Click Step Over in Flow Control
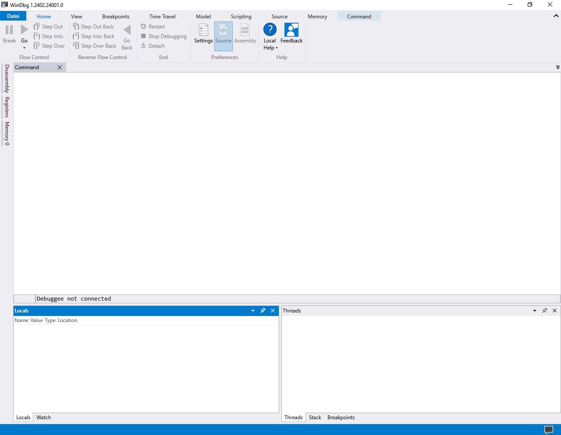This screenshot has height=435, width=561. 49,46
